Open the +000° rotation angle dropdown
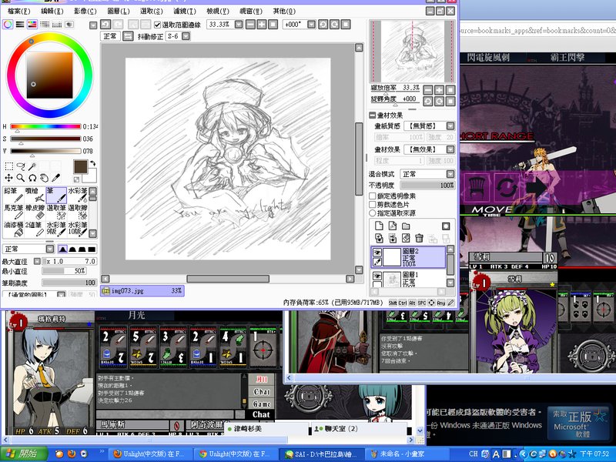616x462 pixels. [311, 25]
